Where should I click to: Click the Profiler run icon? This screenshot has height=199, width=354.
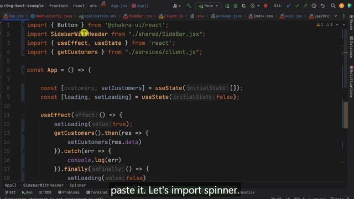point(252,6)
